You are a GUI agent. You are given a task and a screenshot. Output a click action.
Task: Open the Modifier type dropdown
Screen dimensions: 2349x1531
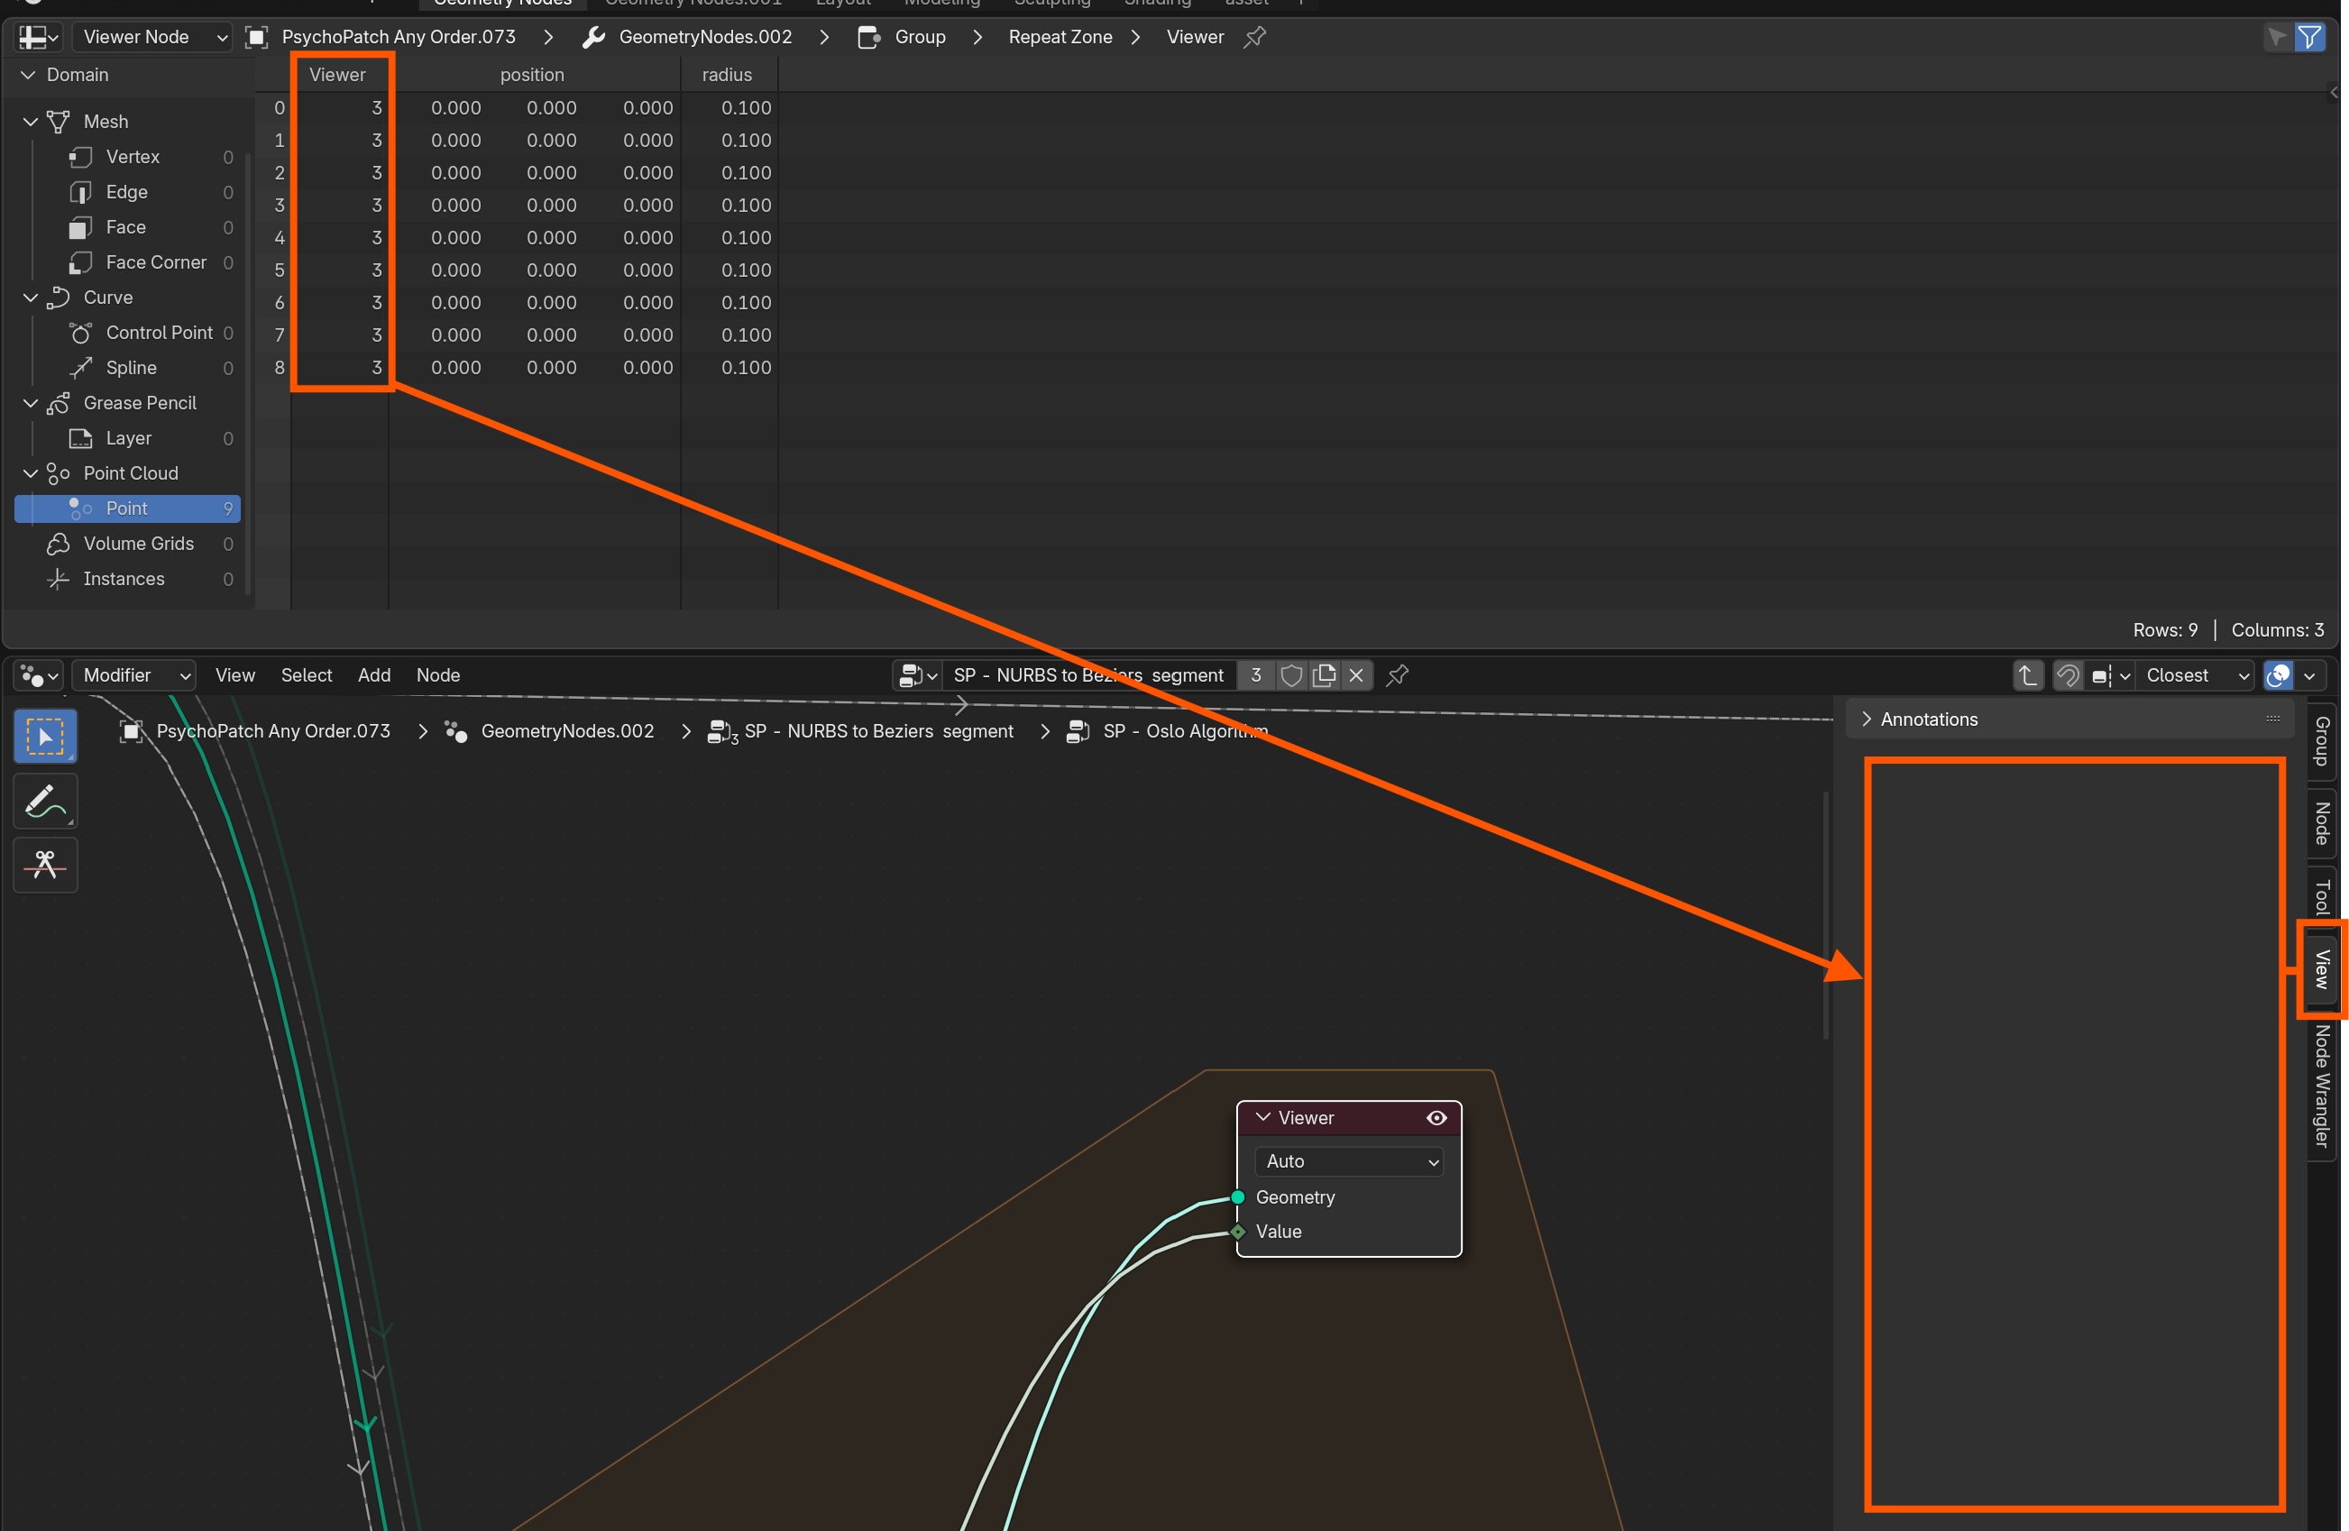(x=134, y=675)
